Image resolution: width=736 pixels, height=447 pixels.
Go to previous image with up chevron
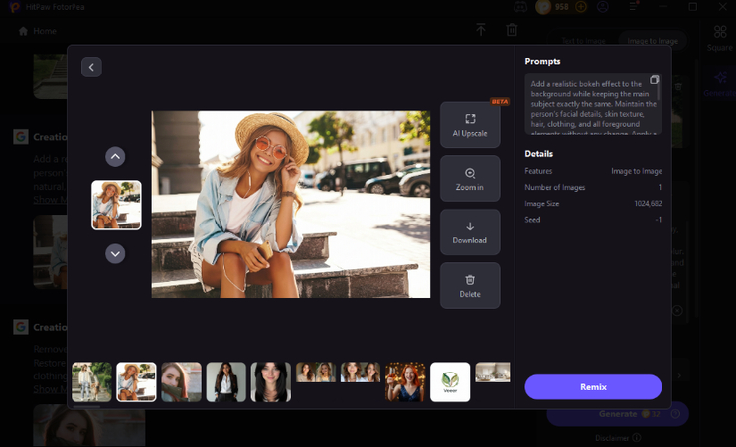click(115, 156)
